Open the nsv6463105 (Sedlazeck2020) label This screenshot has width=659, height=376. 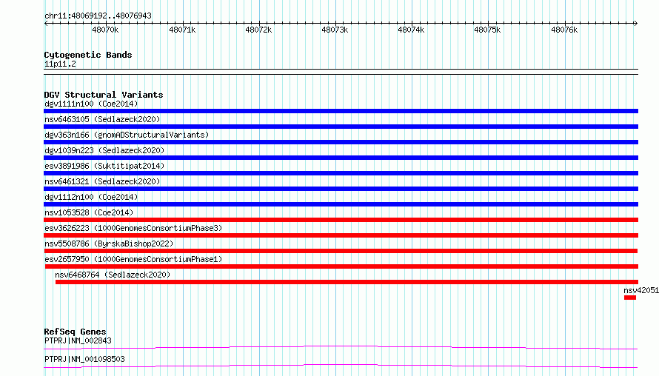[x=102, y=119]
